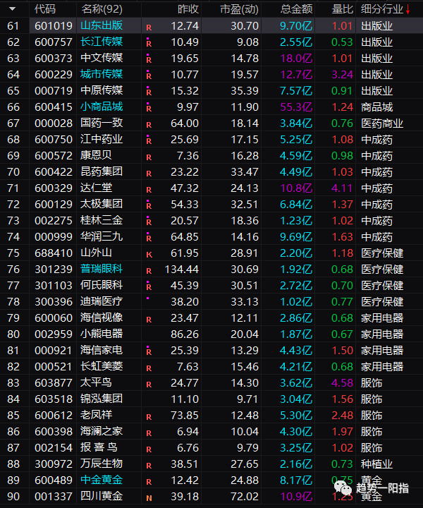Click the R marker in 达仁堂 row

(x=149, y=190)
